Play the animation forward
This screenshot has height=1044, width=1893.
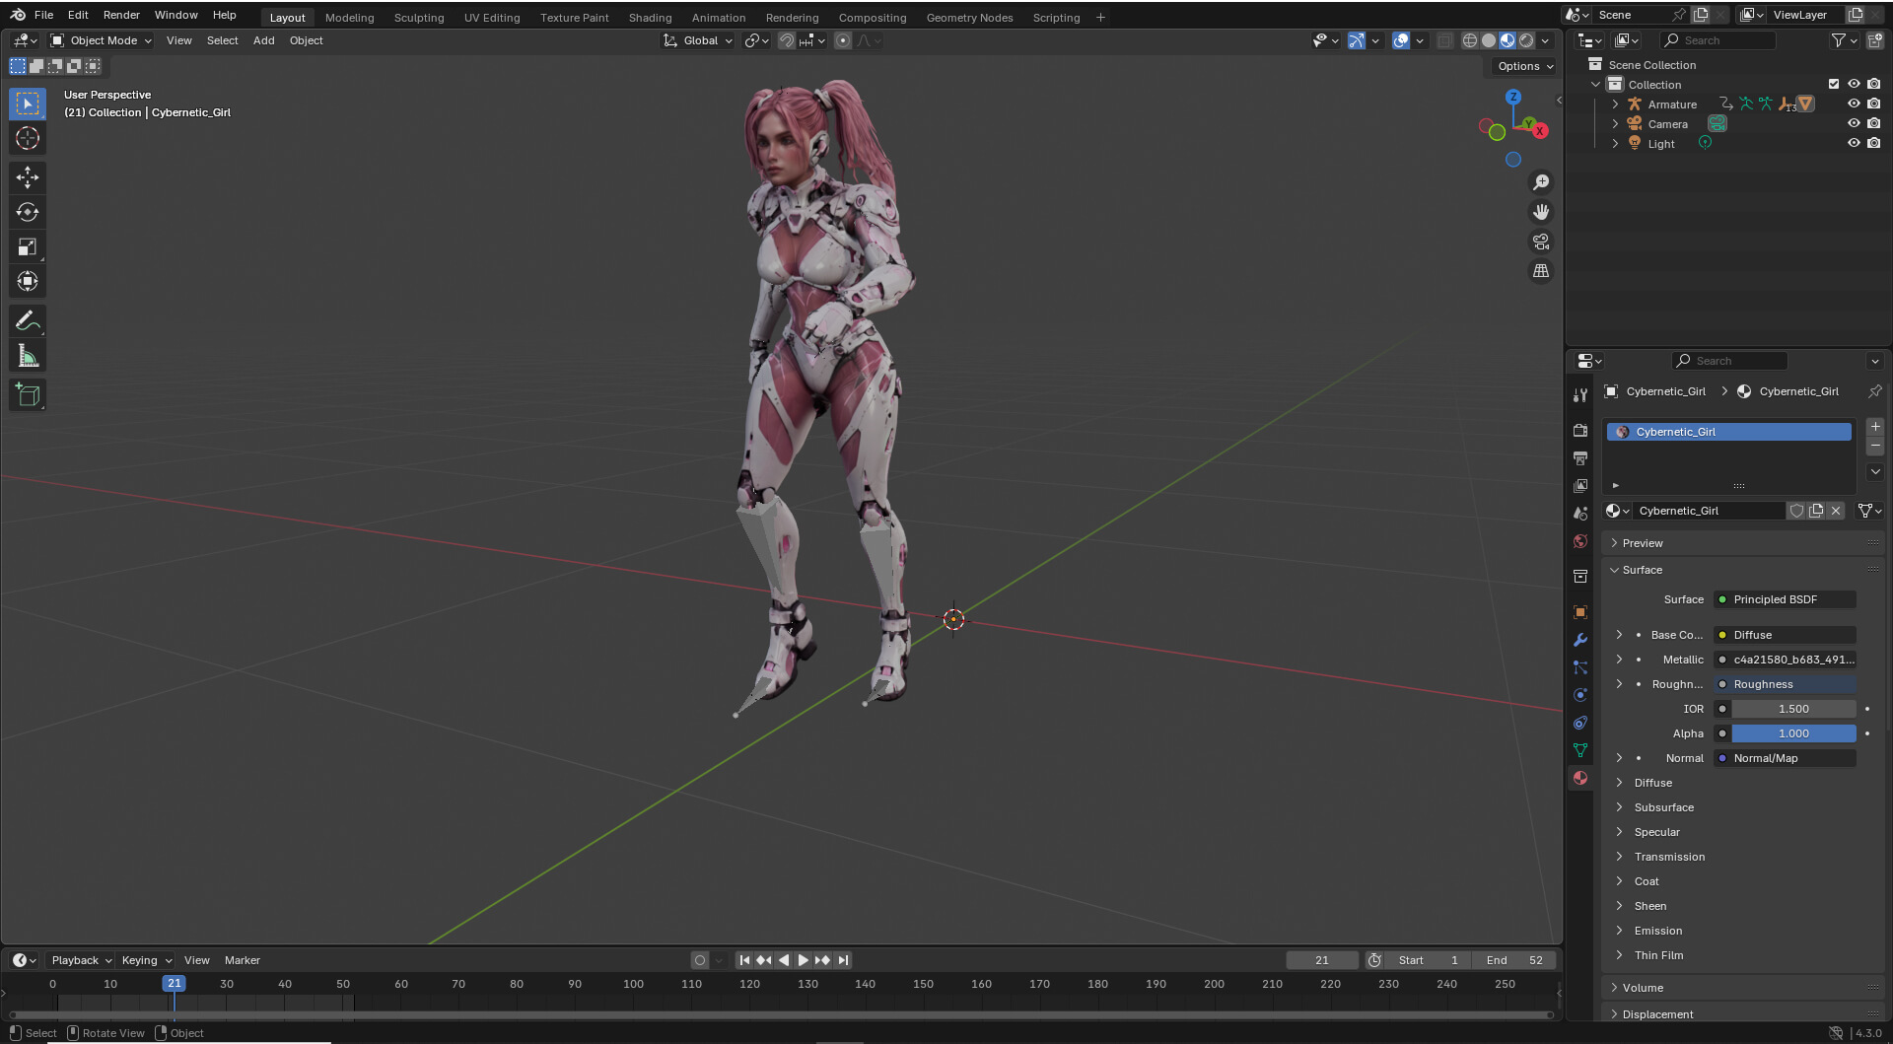pos(804,960)
